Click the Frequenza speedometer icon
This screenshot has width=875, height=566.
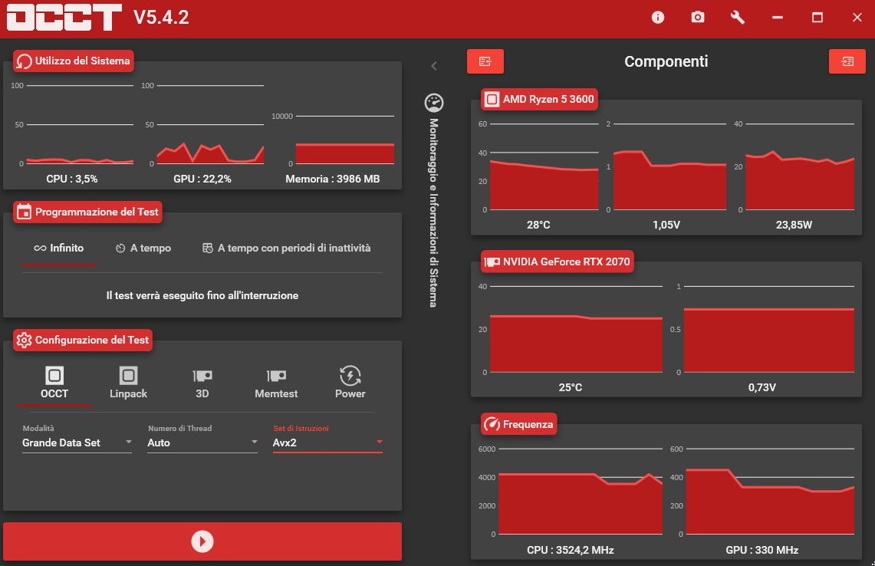click(x=492, y=424)
